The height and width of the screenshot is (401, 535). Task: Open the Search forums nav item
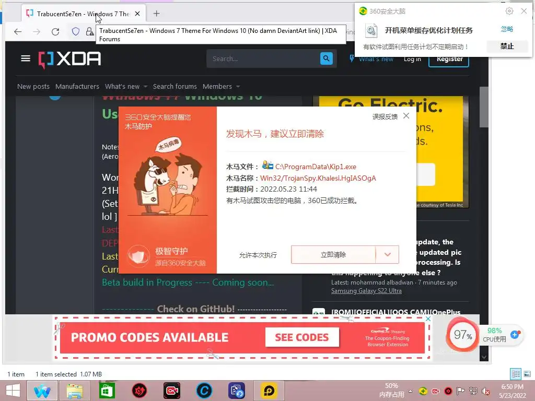(x=175, y=86)
